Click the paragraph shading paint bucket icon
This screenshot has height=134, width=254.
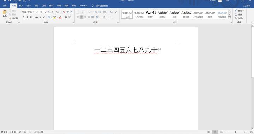point(104,17)
